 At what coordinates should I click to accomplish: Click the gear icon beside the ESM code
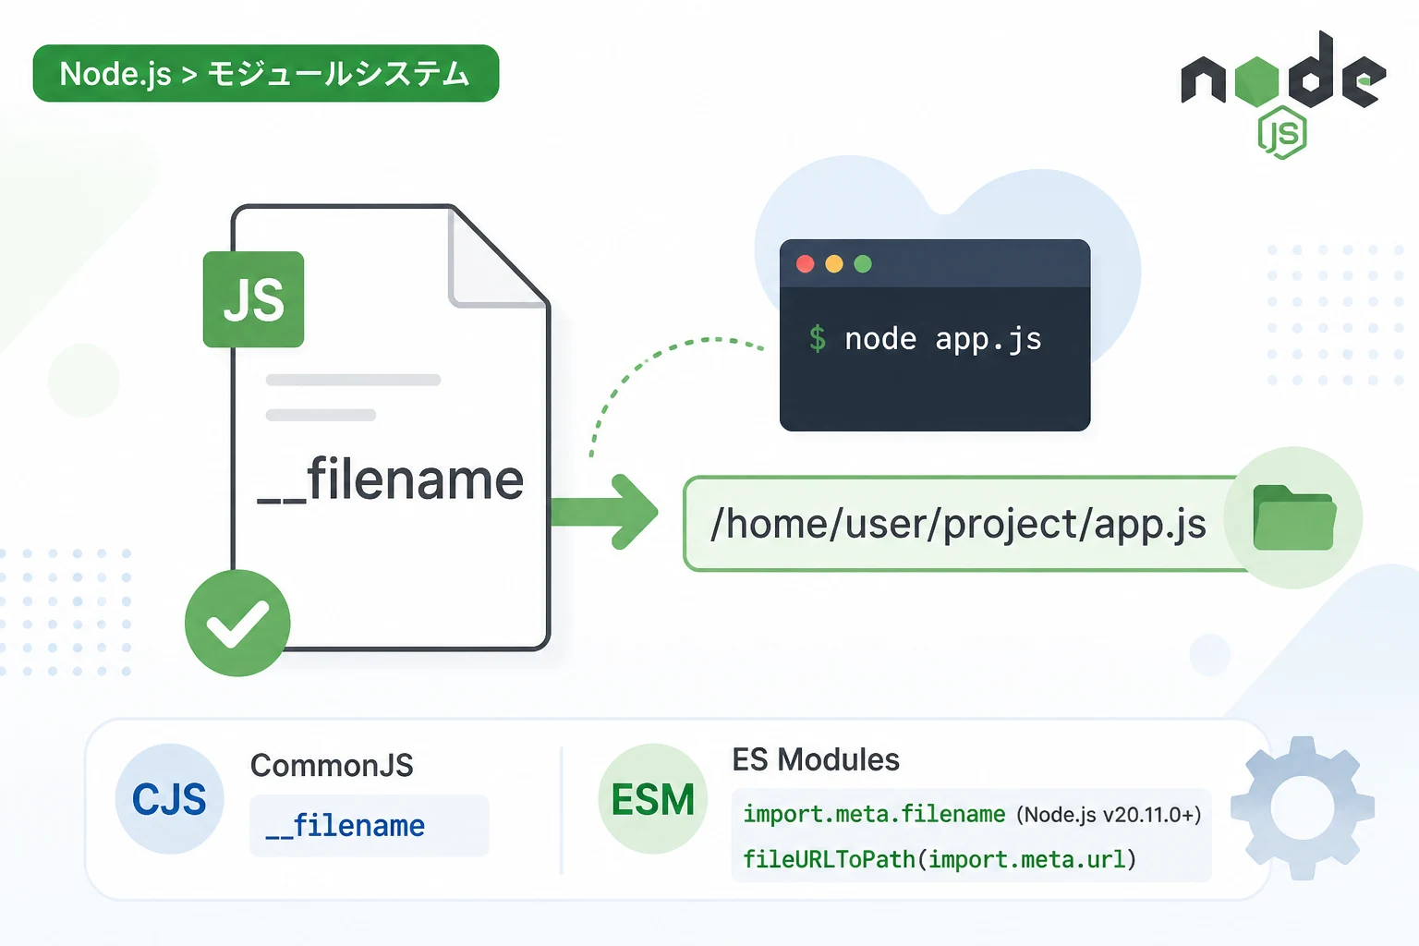click(1303, 807)
